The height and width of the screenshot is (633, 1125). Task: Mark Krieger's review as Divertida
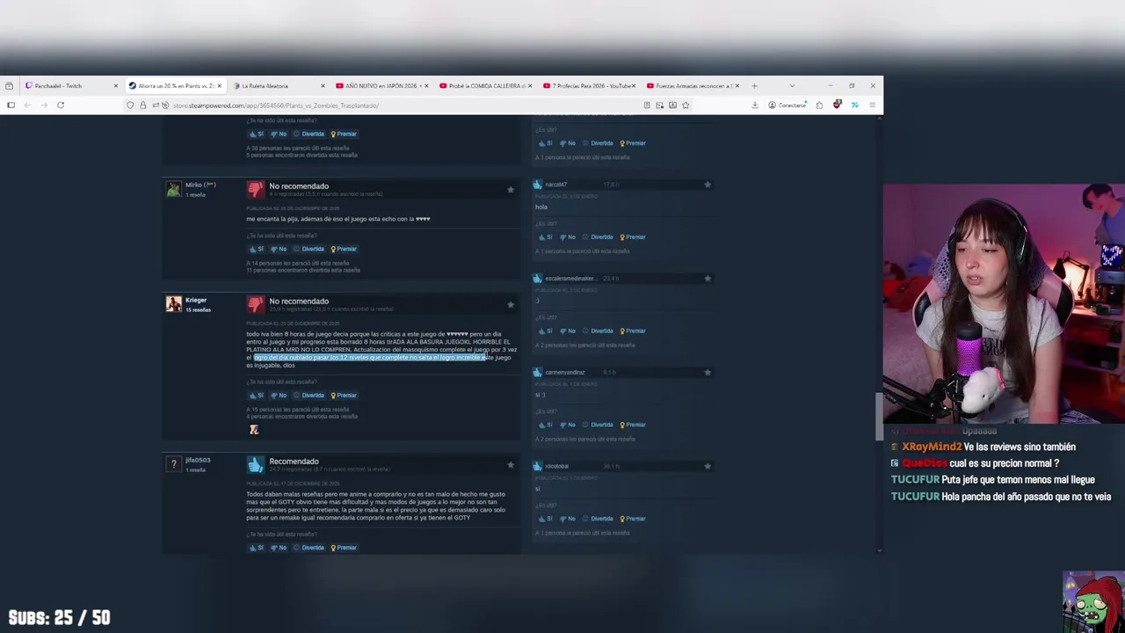pos(309,396)
